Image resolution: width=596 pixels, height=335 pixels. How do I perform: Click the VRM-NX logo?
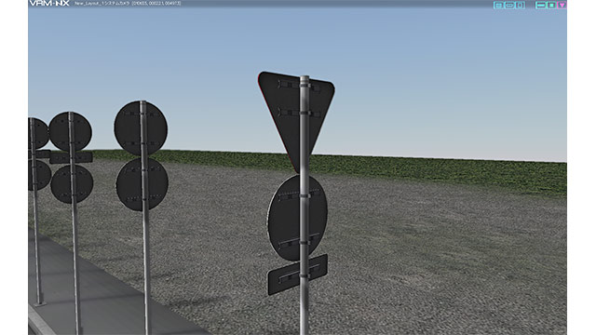click(x=49, y=4)
